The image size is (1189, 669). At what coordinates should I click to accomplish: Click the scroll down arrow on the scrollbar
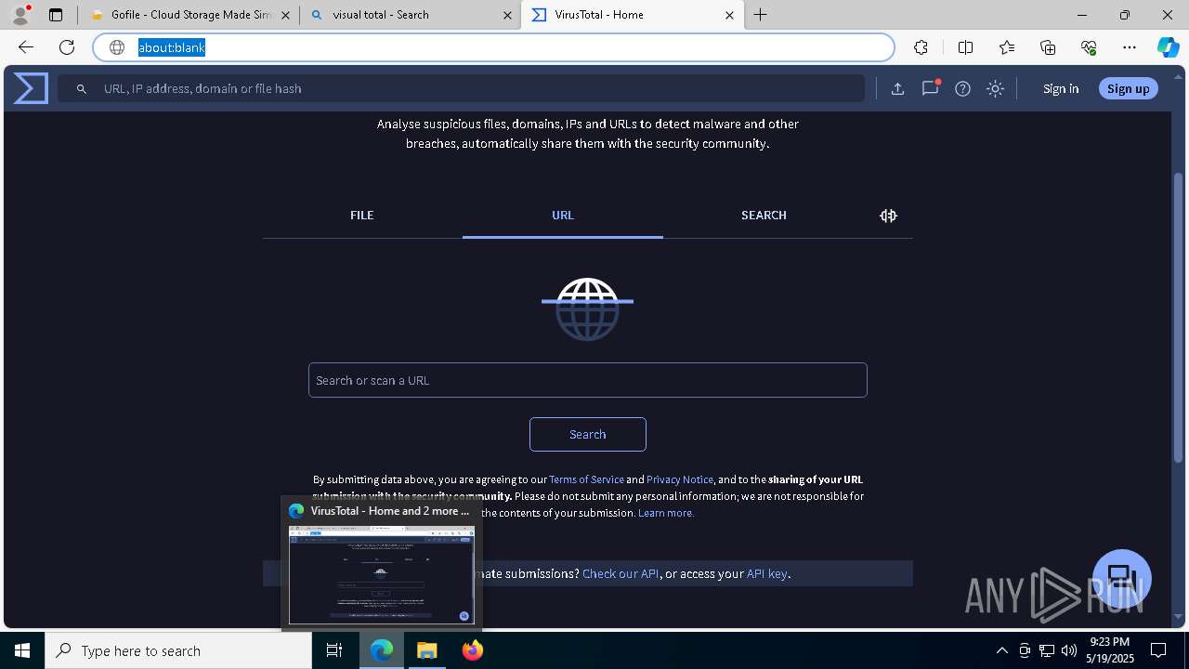[x=1179, y=616]
